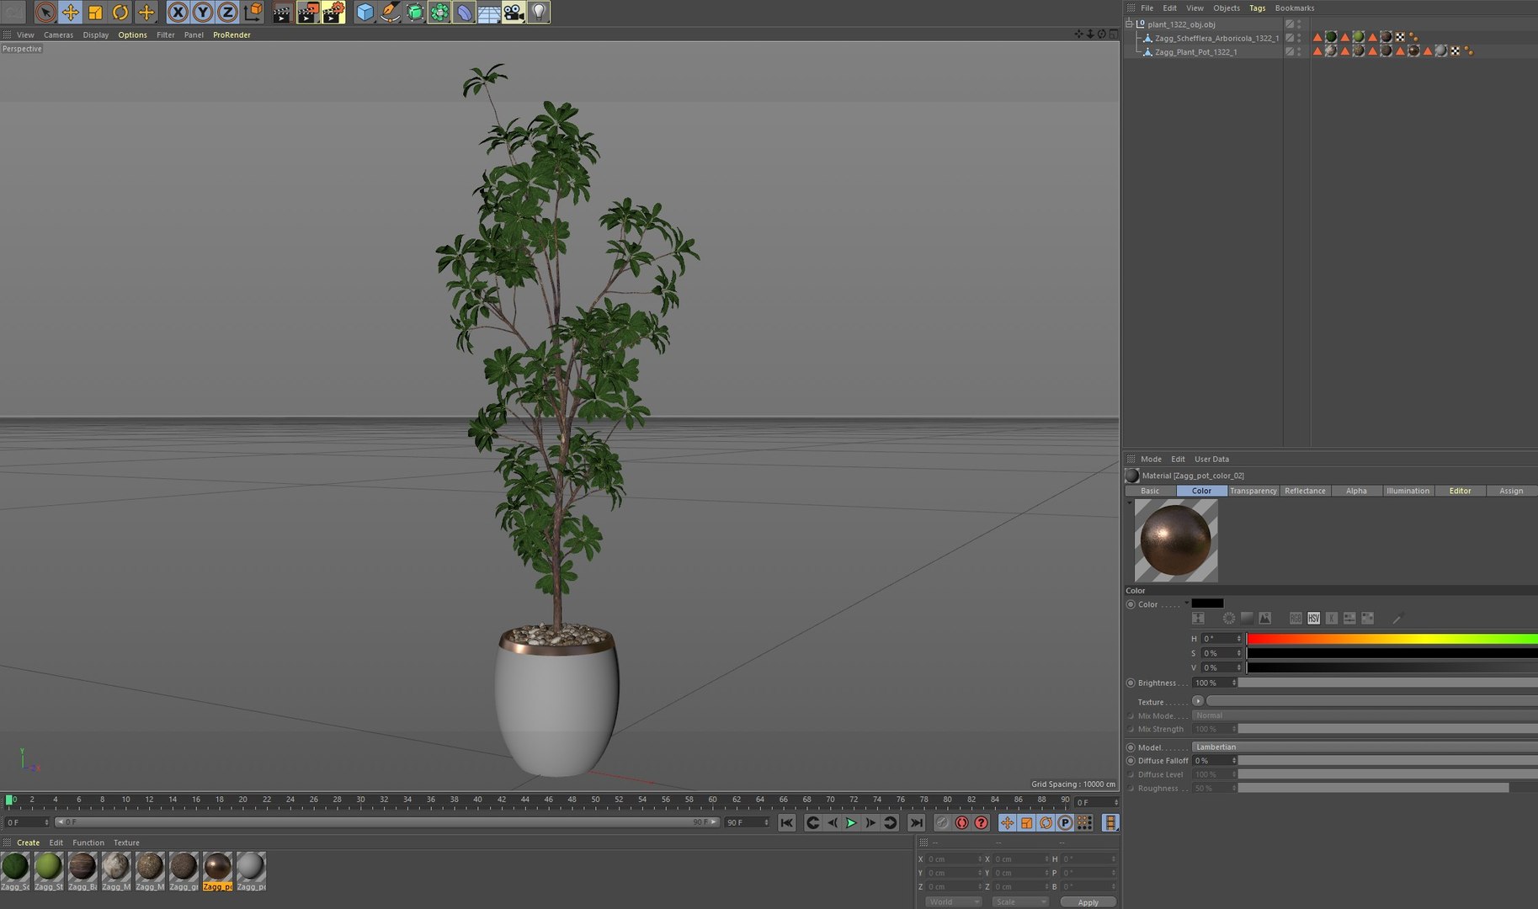Play the animation forward
This screenshot has height=909, width=1538.
pyautogui.click(x=851, y=823)
